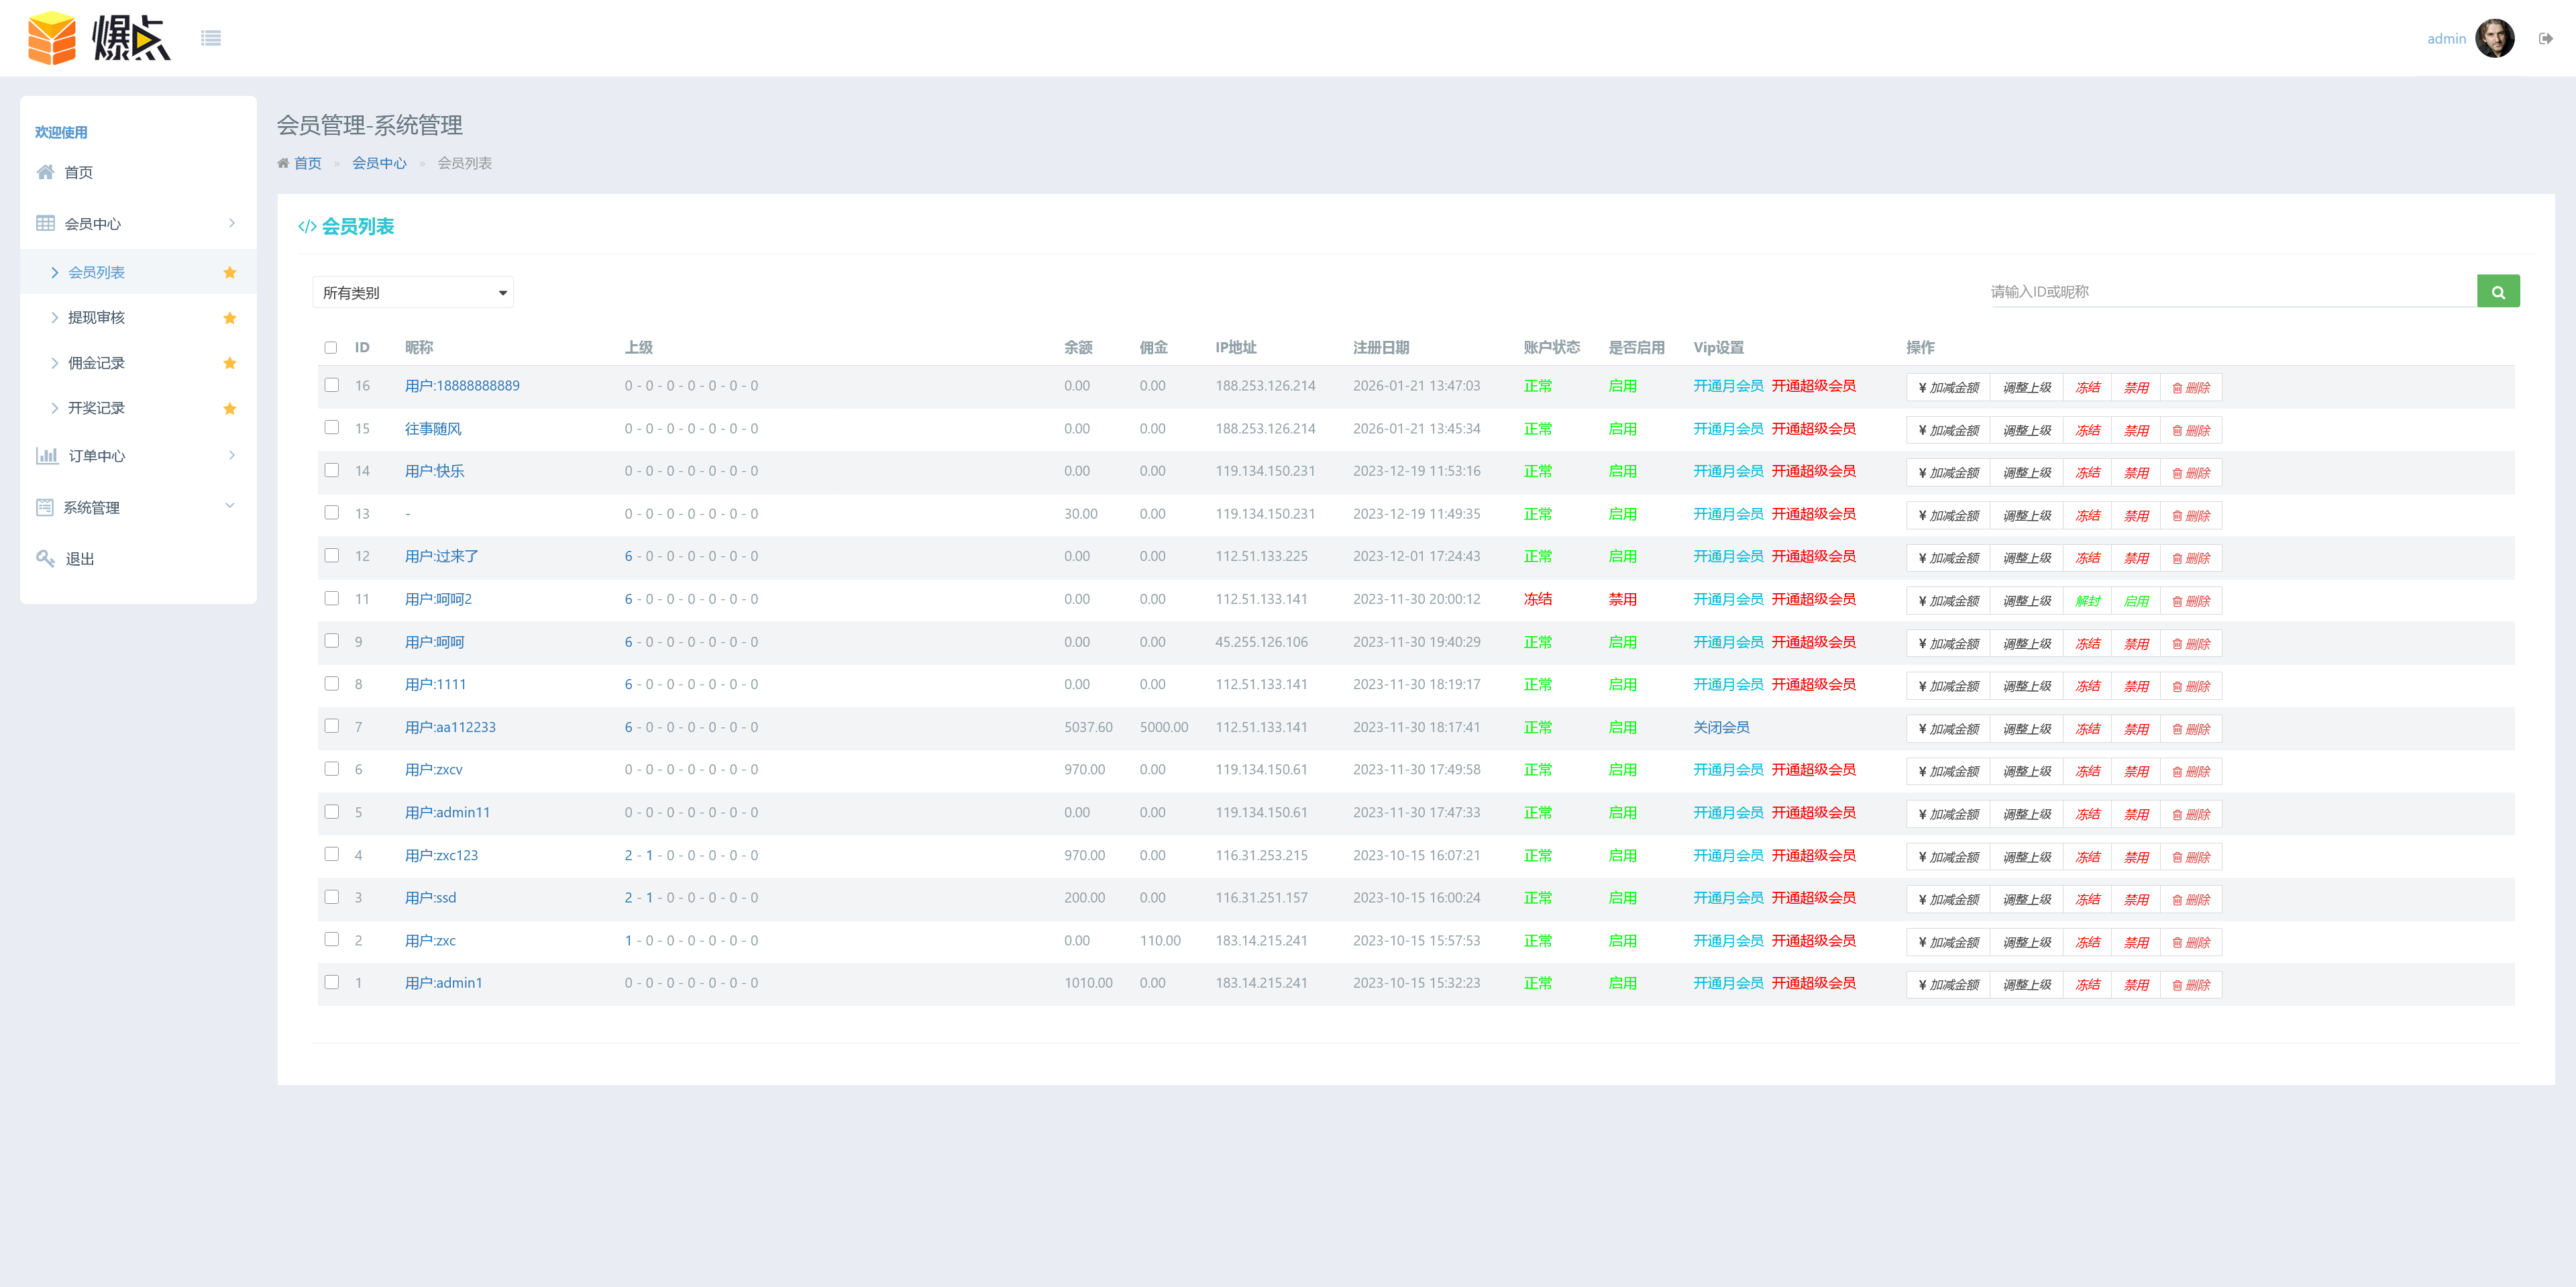This screenshot has height=1287, width=2576.
Task: Open the 所有类别 category dropdown
Action: coord(413,293)
